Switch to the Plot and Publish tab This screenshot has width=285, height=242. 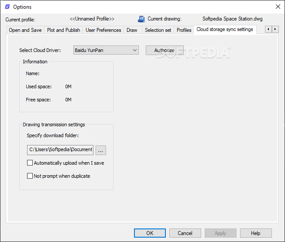point(63,30)
